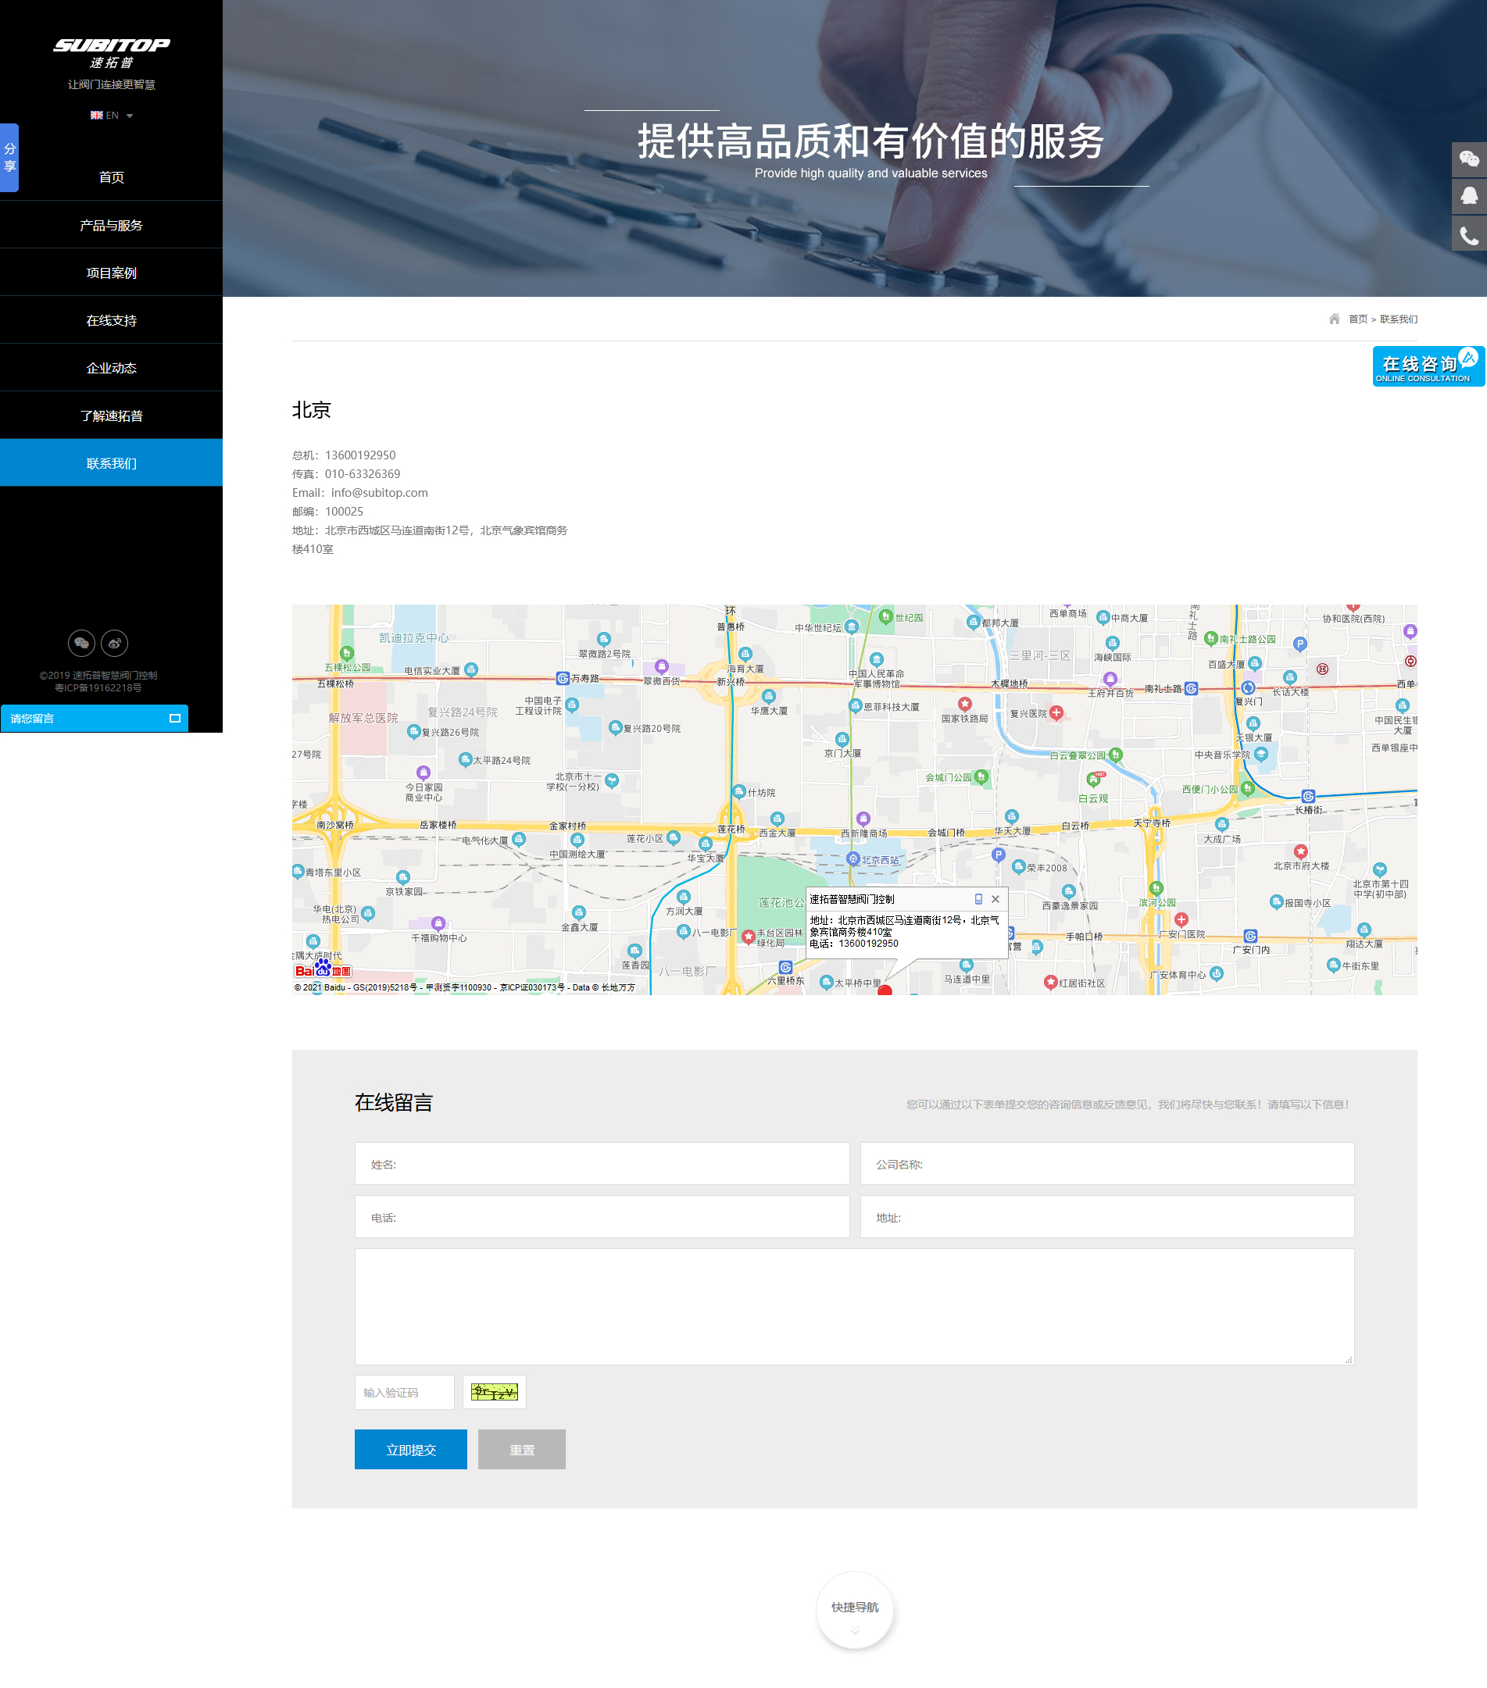Viewport: 1487px width, 1688px height.
Task: Focus the 姓名 name input field
Action: coord(602,1165)
